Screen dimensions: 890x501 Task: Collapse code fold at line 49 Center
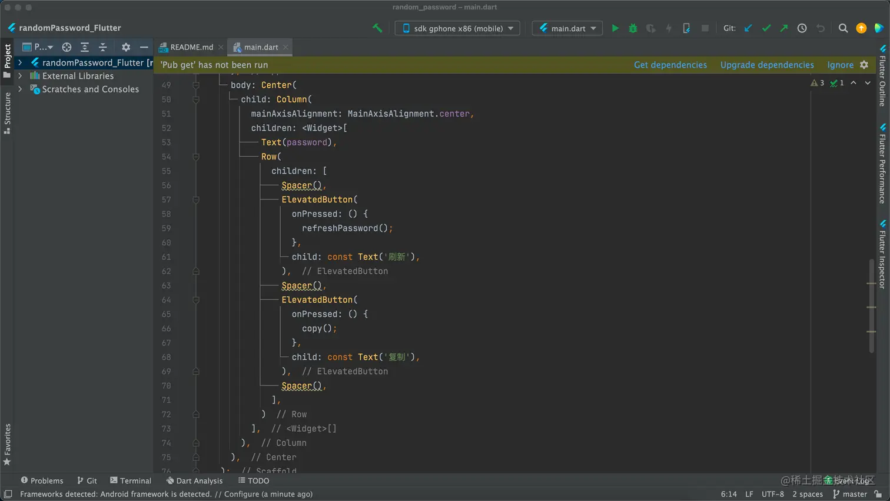pyautogui.click(x=196, y=85)
